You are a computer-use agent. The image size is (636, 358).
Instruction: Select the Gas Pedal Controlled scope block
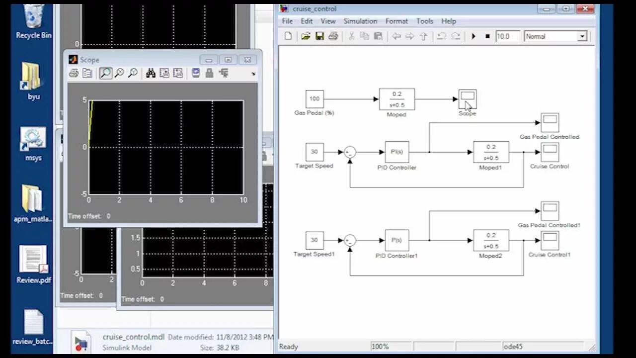550,122
